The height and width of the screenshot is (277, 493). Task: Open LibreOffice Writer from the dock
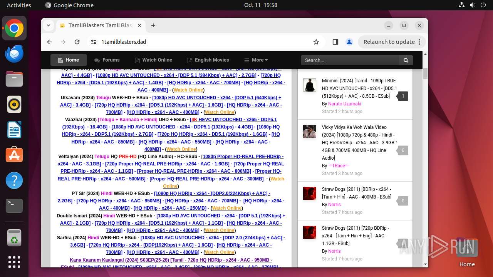[14, 130]
